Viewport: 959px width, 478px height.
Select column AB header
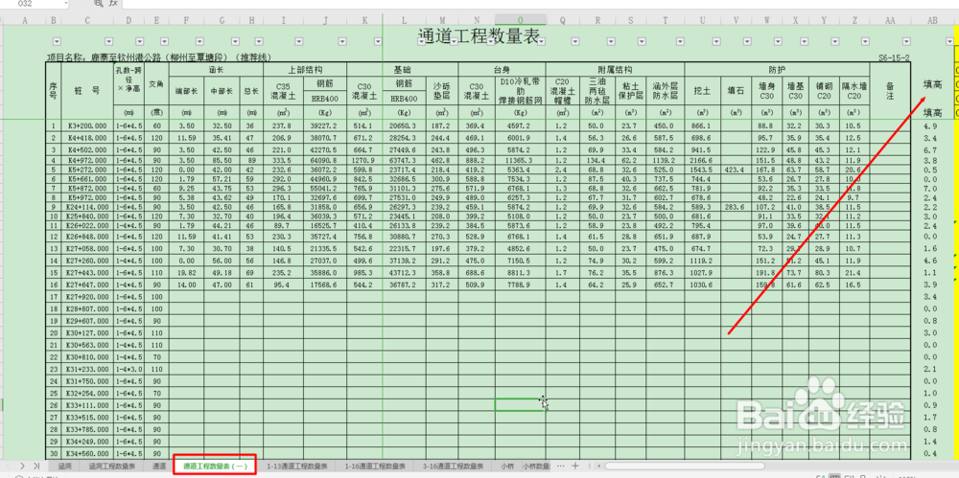932,20
